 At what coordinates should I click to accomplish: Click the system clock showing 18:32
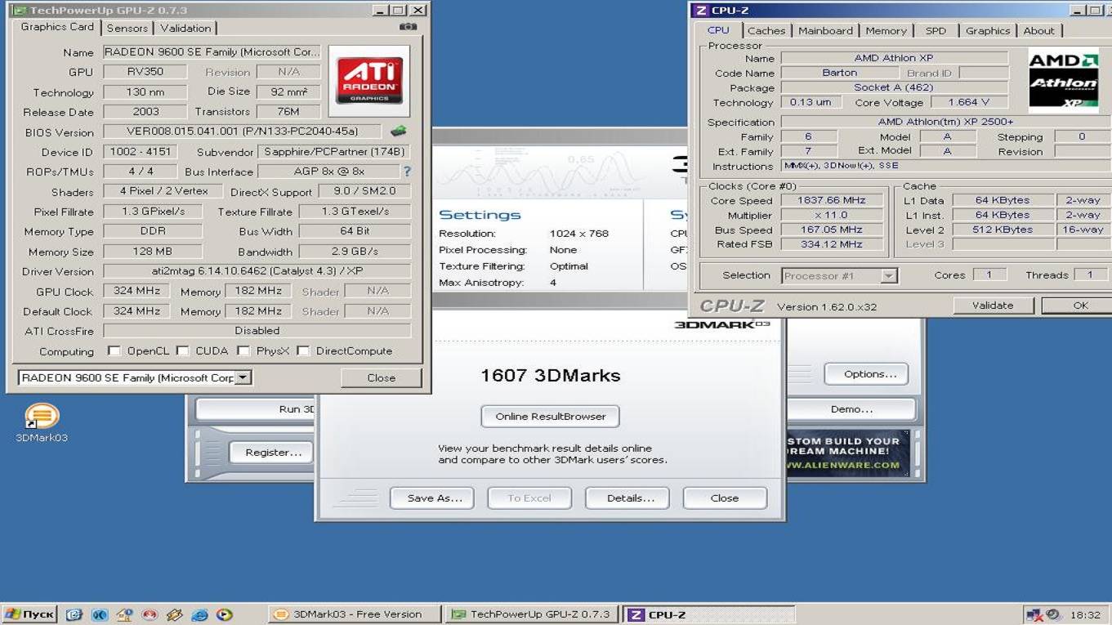[x=1085, y=615]
